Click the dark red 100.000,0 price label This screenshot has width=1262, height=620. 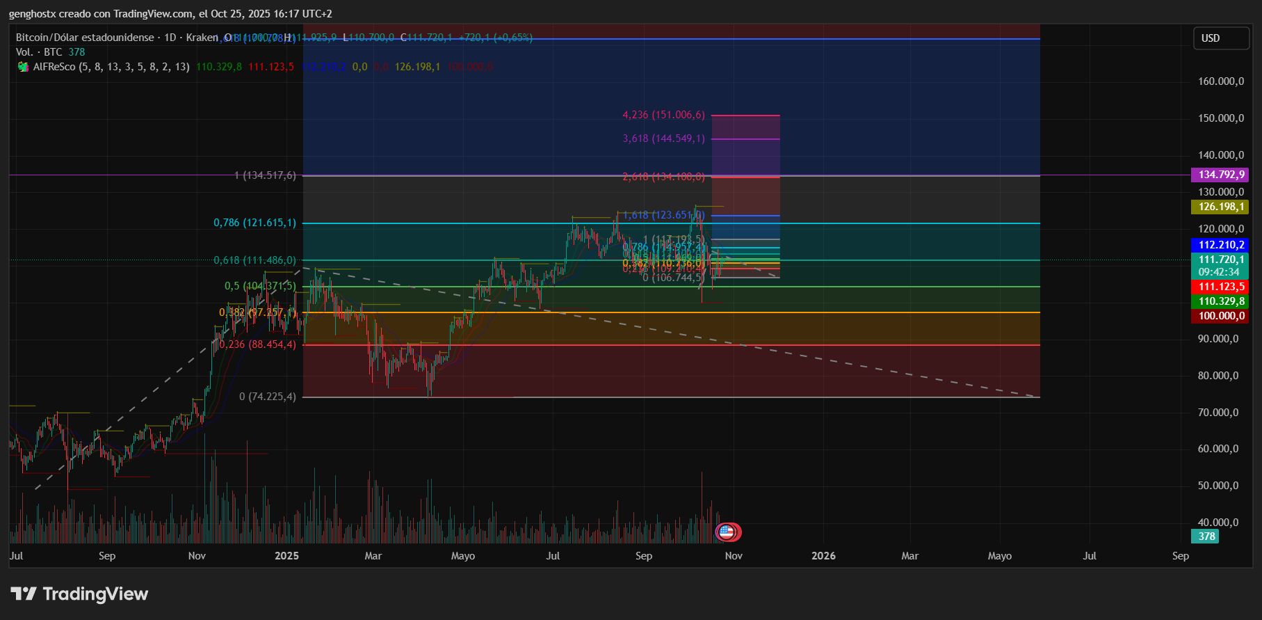[x=1220, y=316]
